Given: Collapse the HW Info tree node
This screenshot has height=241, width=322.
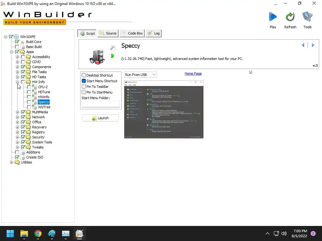Looking at the screenshot, I should point(18,82).
